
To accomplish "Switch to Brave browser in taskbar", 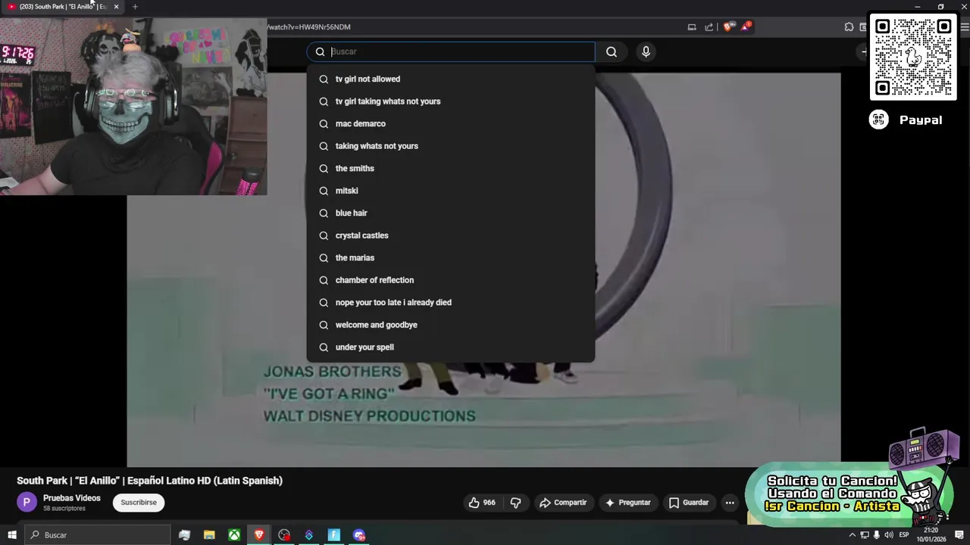I will click(x=259, y=535).
